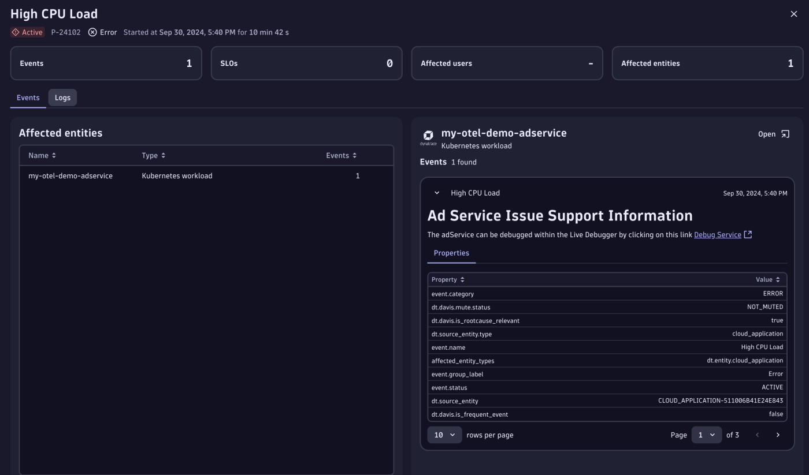This screenshot has width=809, height=475.
Task: Click the Error status icon in the header
Action: click(x=92, y=32)
